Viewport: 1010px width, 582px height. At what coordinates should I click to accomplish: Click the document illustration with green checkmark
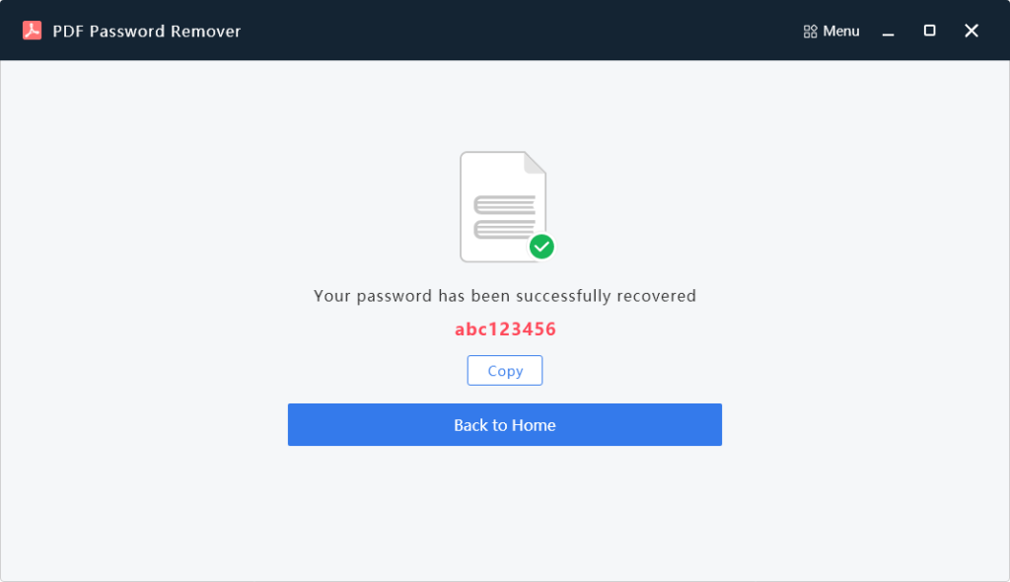point(503,205)
